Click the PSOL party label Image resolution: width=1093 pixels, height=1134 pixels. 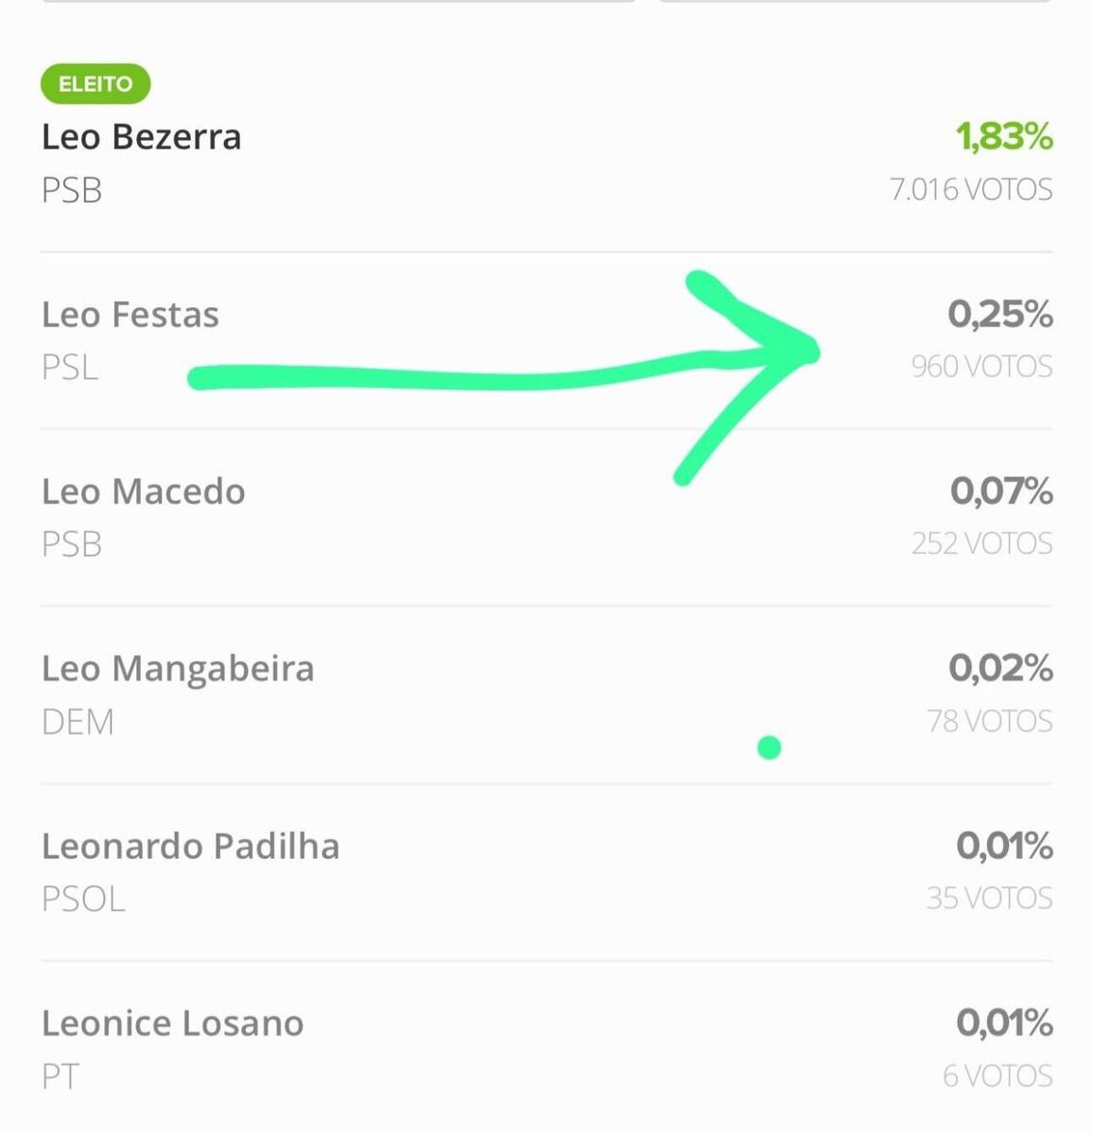pyautogui.click(x=83, y=899)
